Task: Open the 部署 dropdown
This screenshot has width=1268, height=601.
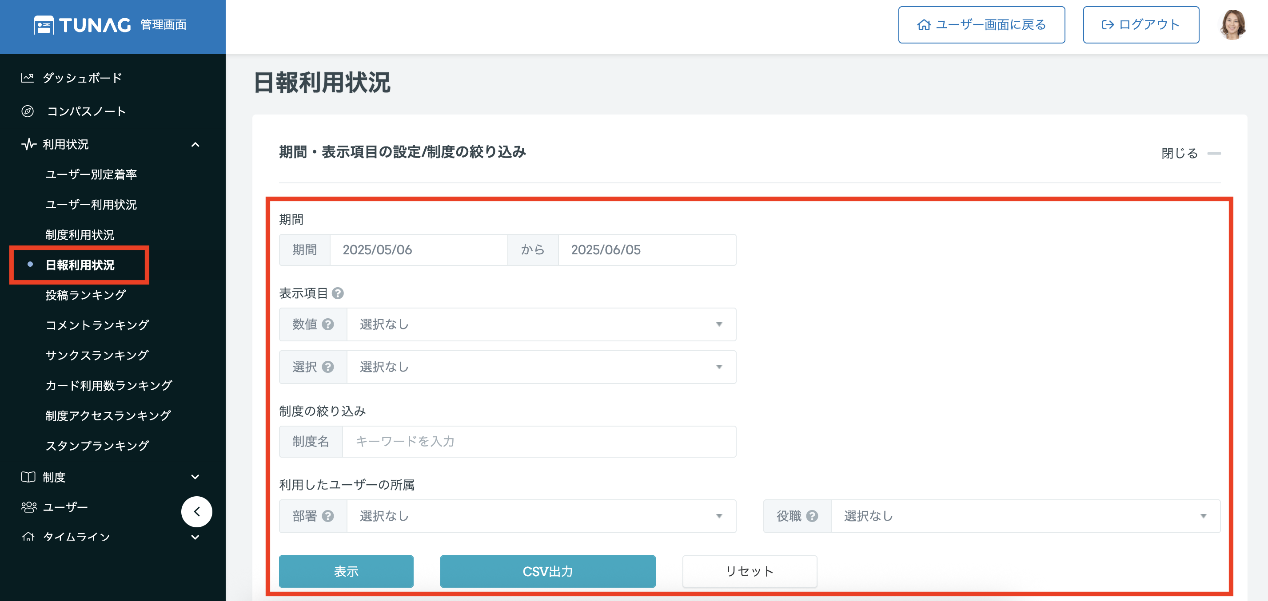Action: pyautogui.click(x=541, y=516)
